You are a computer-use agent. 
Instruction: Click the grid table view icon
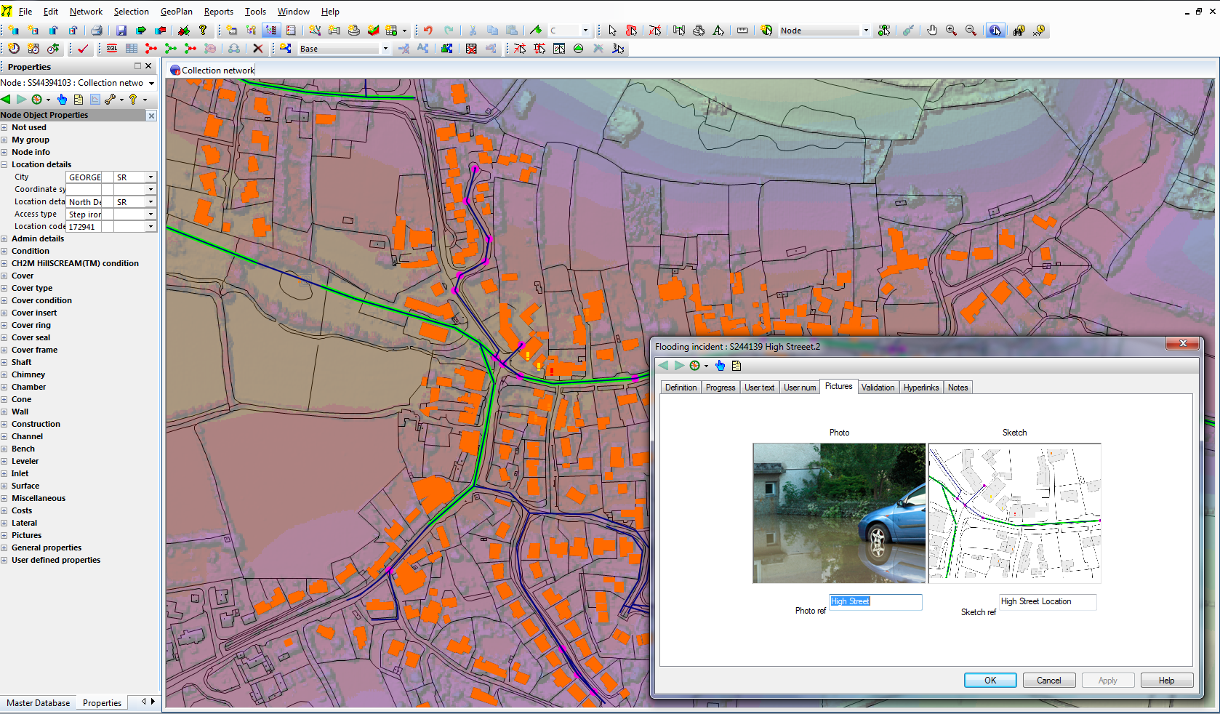pos(132,49)
